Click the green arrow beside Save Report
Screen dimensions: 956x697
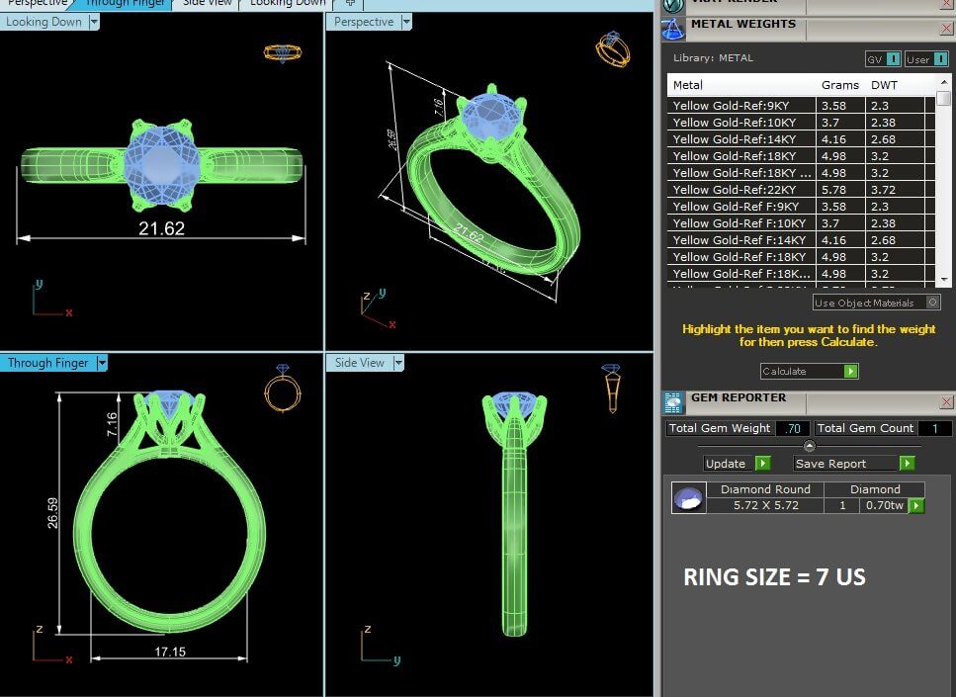907,464
